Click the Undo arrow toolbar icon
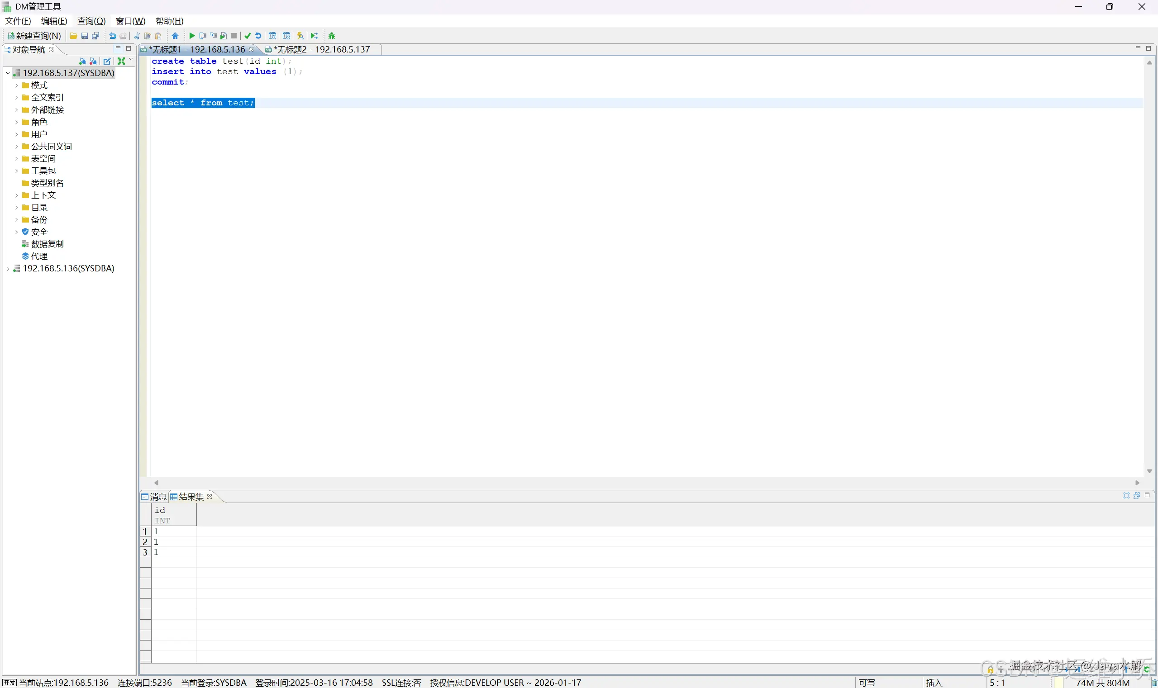 pyautogui.click(x=112, y=36)
